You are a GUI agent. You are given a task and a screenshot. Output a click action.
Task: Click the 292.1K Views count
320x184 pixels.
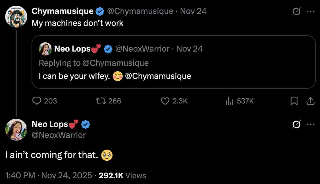pos(122,175)
